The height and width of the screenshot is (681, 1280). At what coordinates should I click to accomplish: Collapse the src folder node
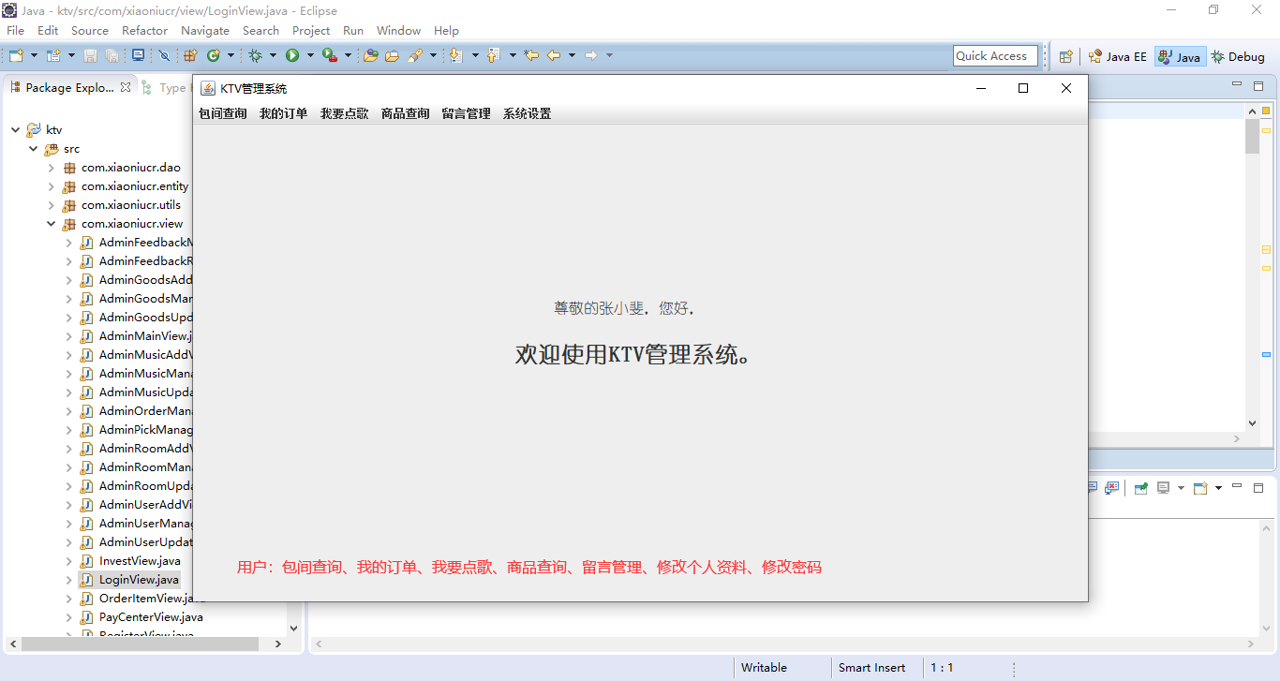(x=34, y=149)
